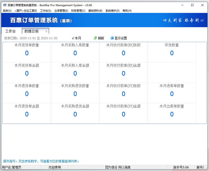Switch to the 工作台 tab

coord(10,31)
